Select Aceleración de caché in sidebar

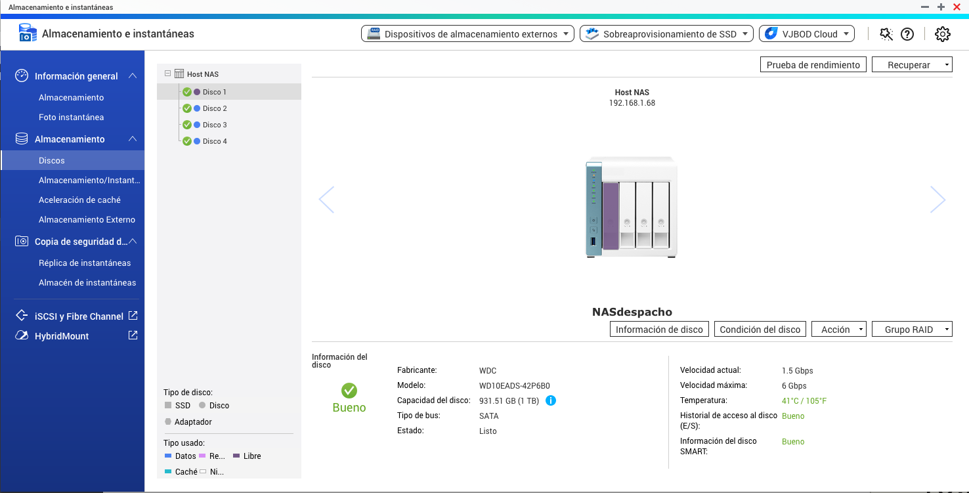tap(79, 200)
